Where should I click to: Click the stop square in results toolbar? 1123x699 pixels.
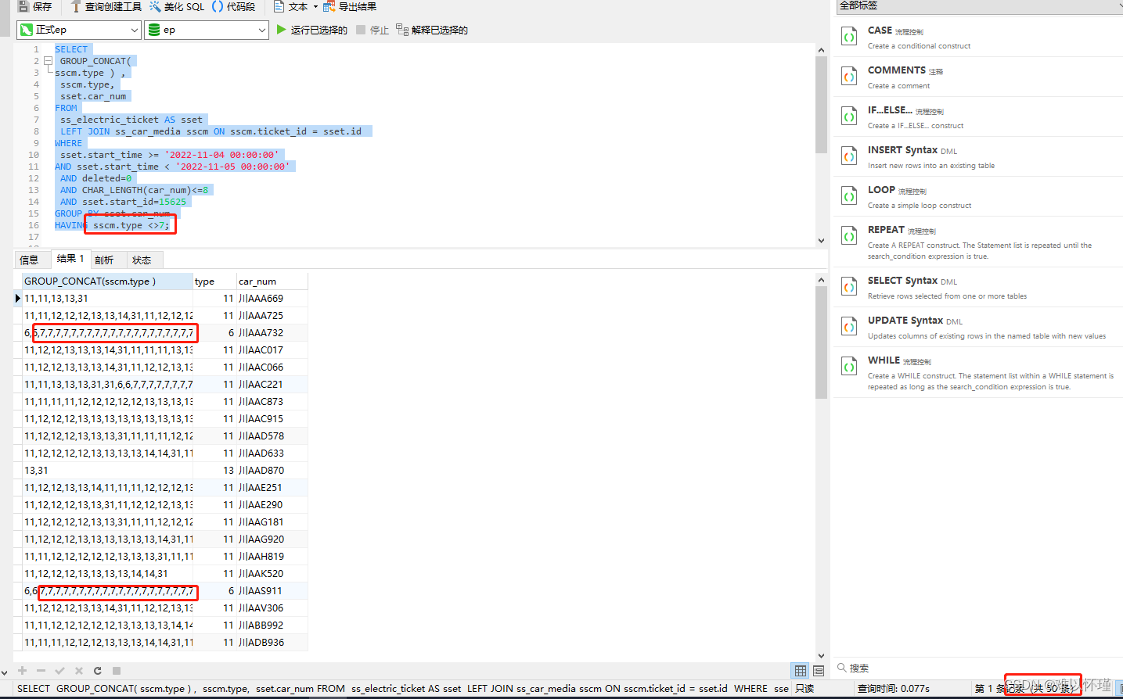116,671
